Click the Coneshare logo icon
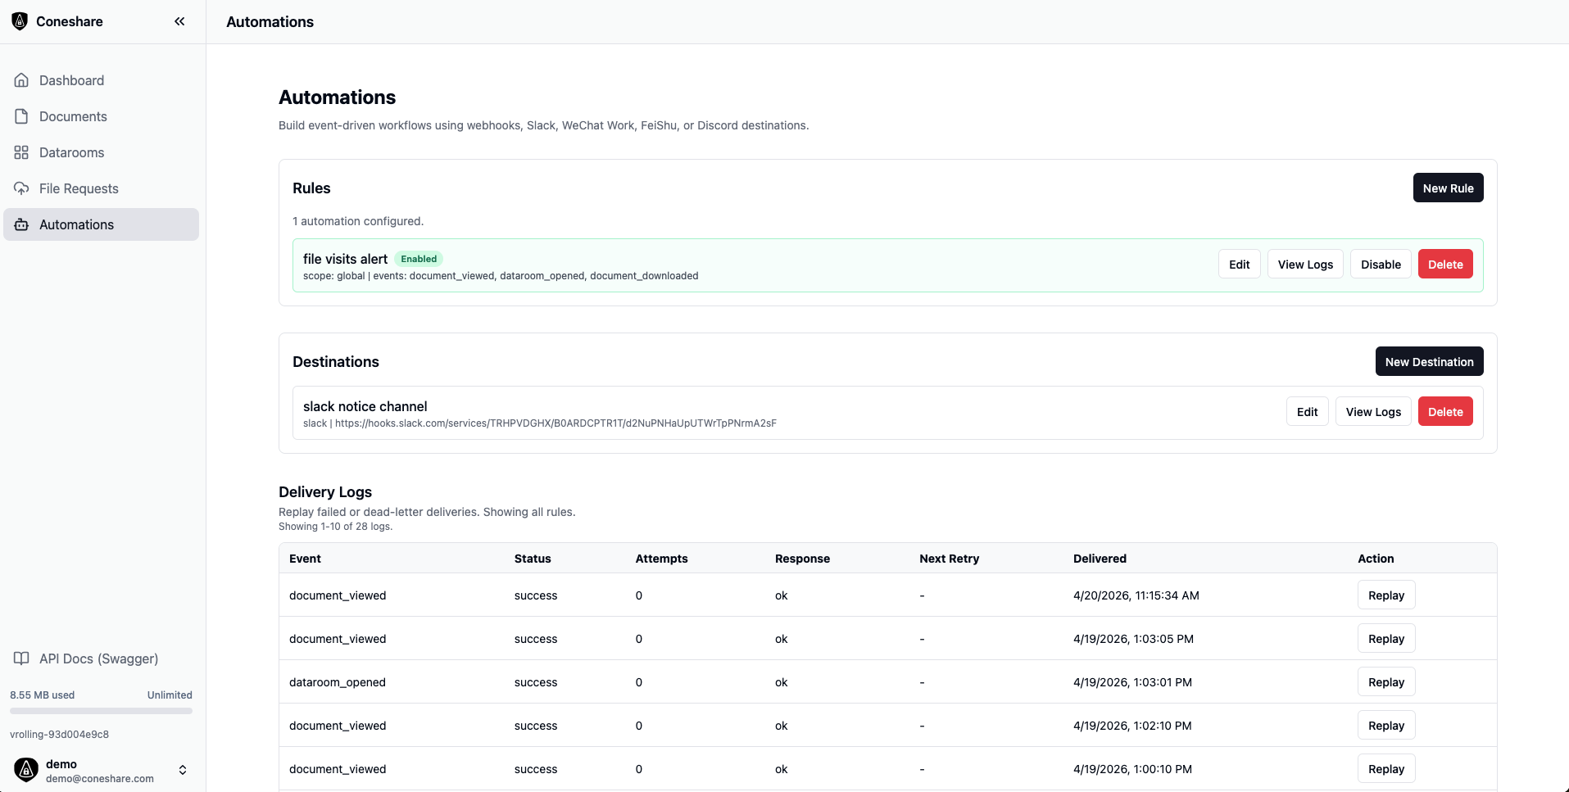This screenshot has height=792, width=1569. (x=20, y=21)
